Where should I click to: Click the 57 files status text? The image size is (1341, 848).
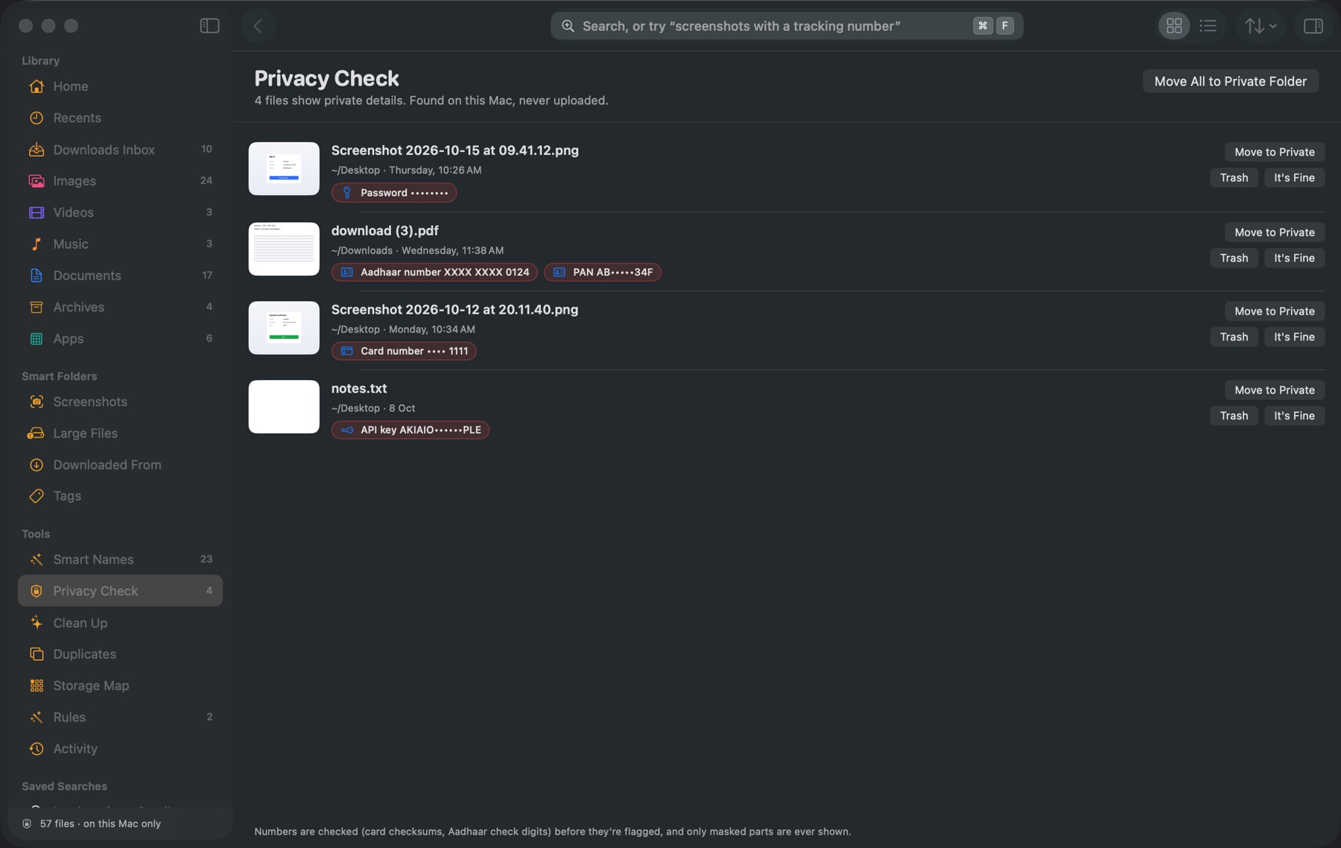point(101,824)
